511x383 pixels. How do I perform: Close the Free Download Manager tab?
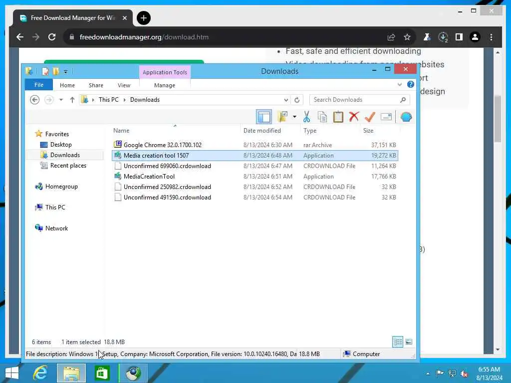tap(124, 18)
